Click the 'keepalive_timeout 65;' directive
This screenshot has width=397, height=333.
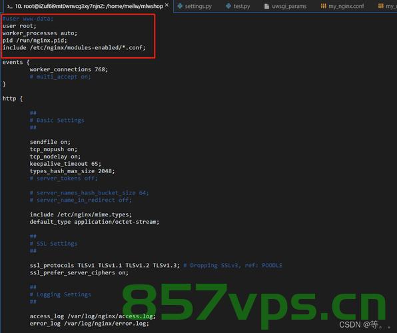pyautogui.click(x=65, y=164)
